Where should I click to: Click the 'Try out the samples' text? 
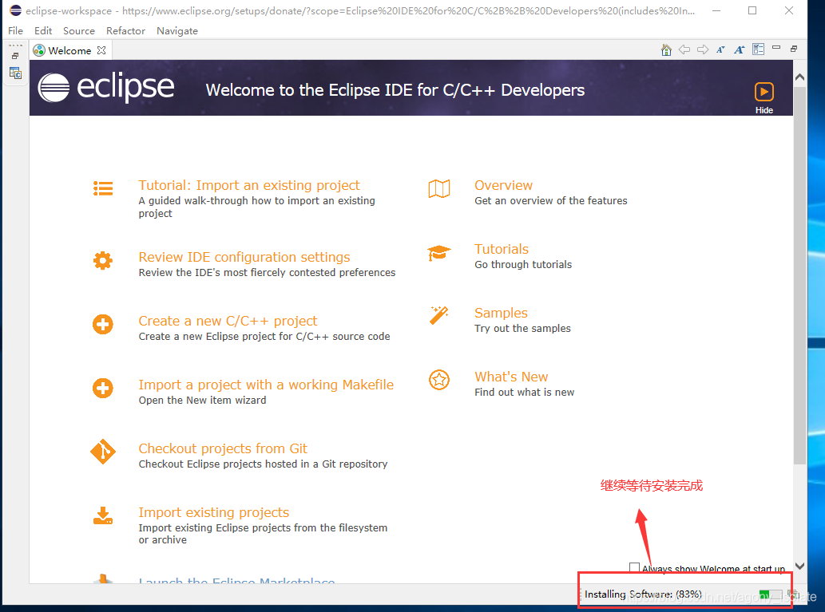tap(522, 328)
